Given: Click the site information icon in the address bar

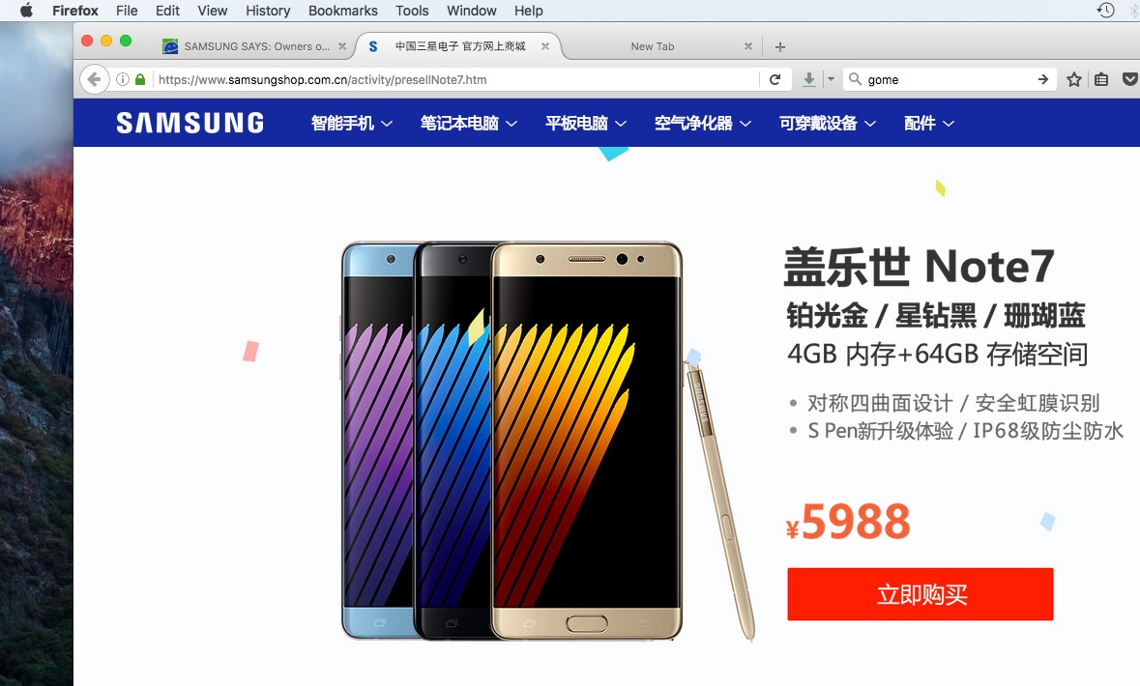Looking at the screenshot, I should [123, 79].
